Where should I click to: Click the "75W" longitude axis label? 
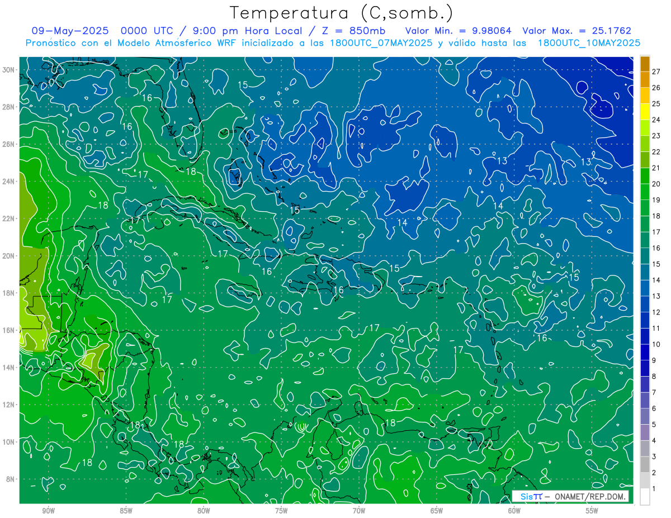[x=281, y=511]
